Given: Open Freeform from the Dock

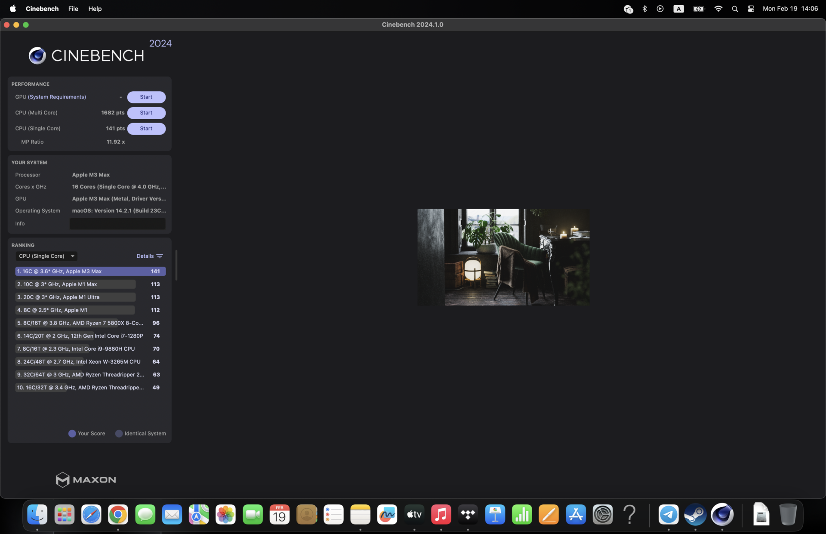Looking at the screenshot, I should point(387,515).
